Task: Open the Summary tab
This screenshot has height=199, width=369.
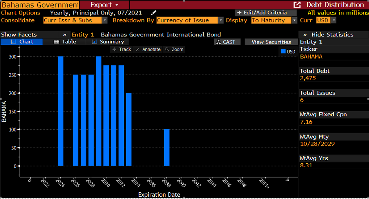Action: tap(108, 42)
